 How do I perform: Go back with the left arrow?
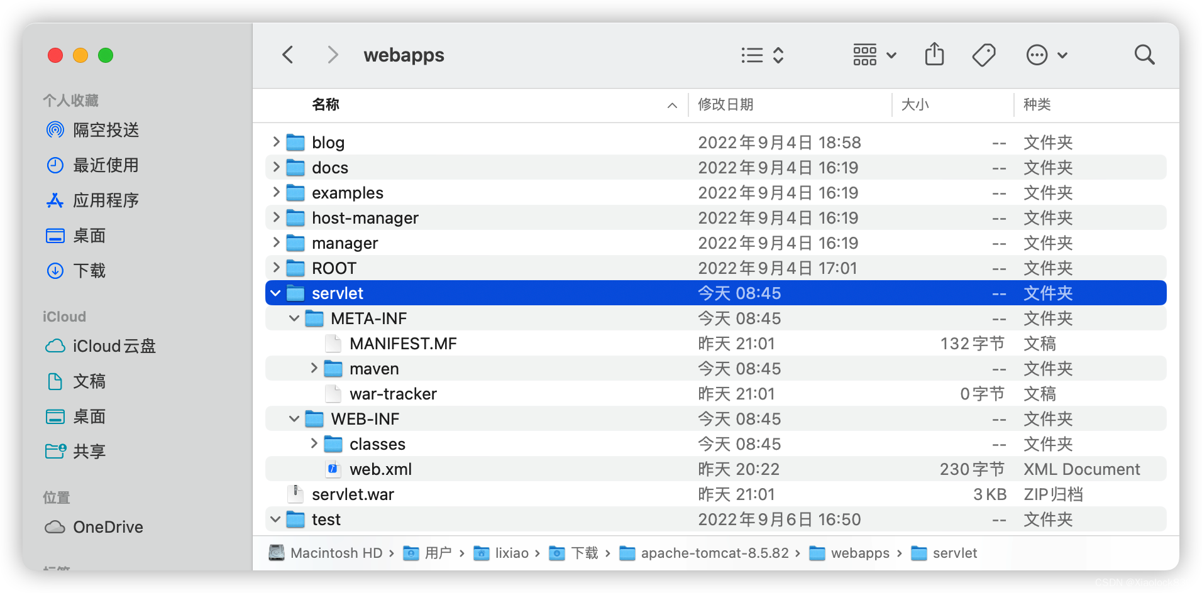(x=288, y=55)
